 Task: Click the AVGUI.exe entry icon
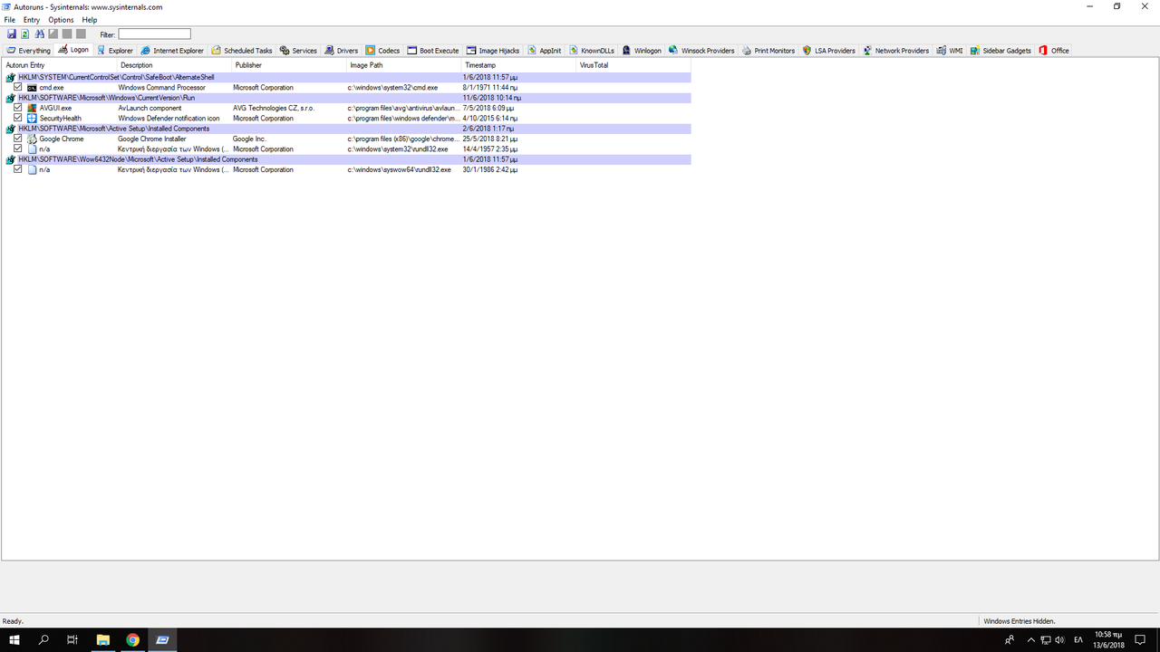tap(32, 108)
